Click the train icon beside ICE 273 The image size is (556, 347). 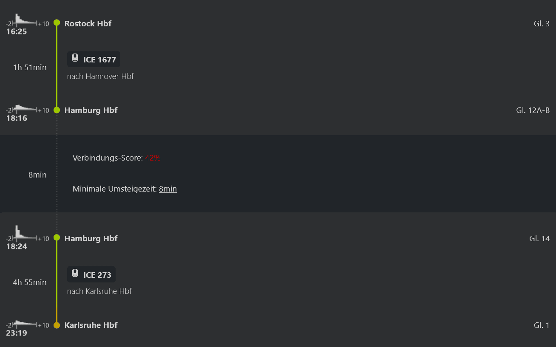[75, 274]
